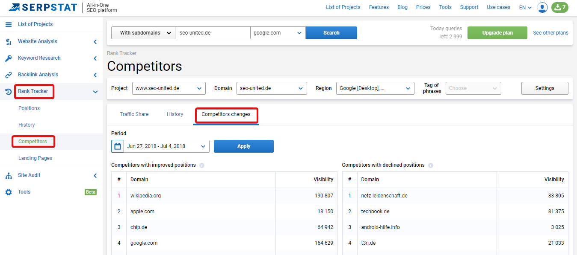This screenshot has width=577, height=255.
Task: Switch to the Traffic Share tab
Action: (134, 114)
